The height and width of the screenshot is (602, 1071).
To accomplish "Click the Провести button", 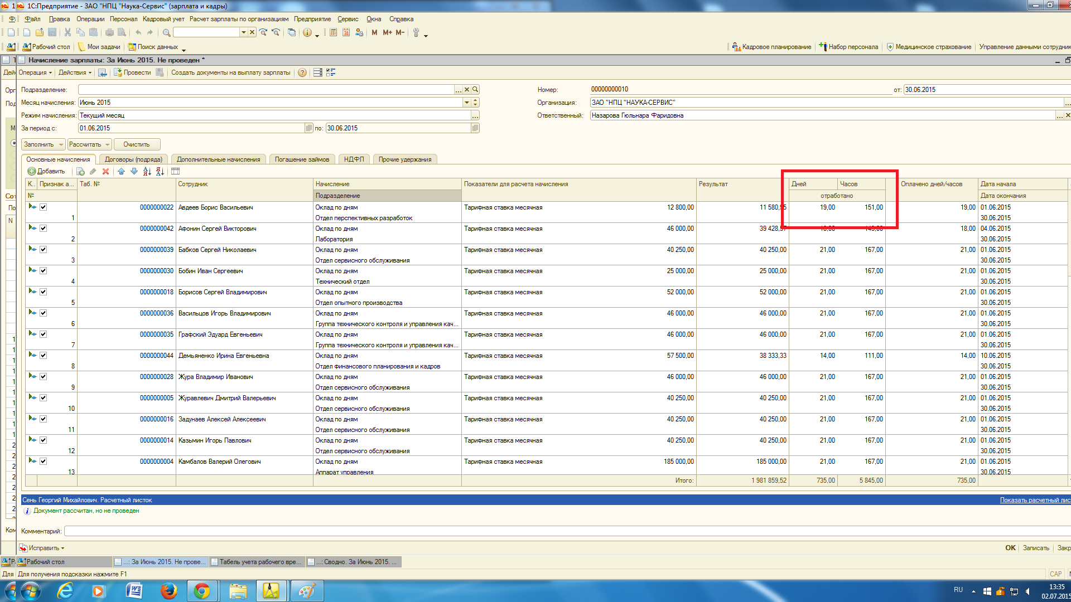I will pyautogui.click(x=133, y=72).
